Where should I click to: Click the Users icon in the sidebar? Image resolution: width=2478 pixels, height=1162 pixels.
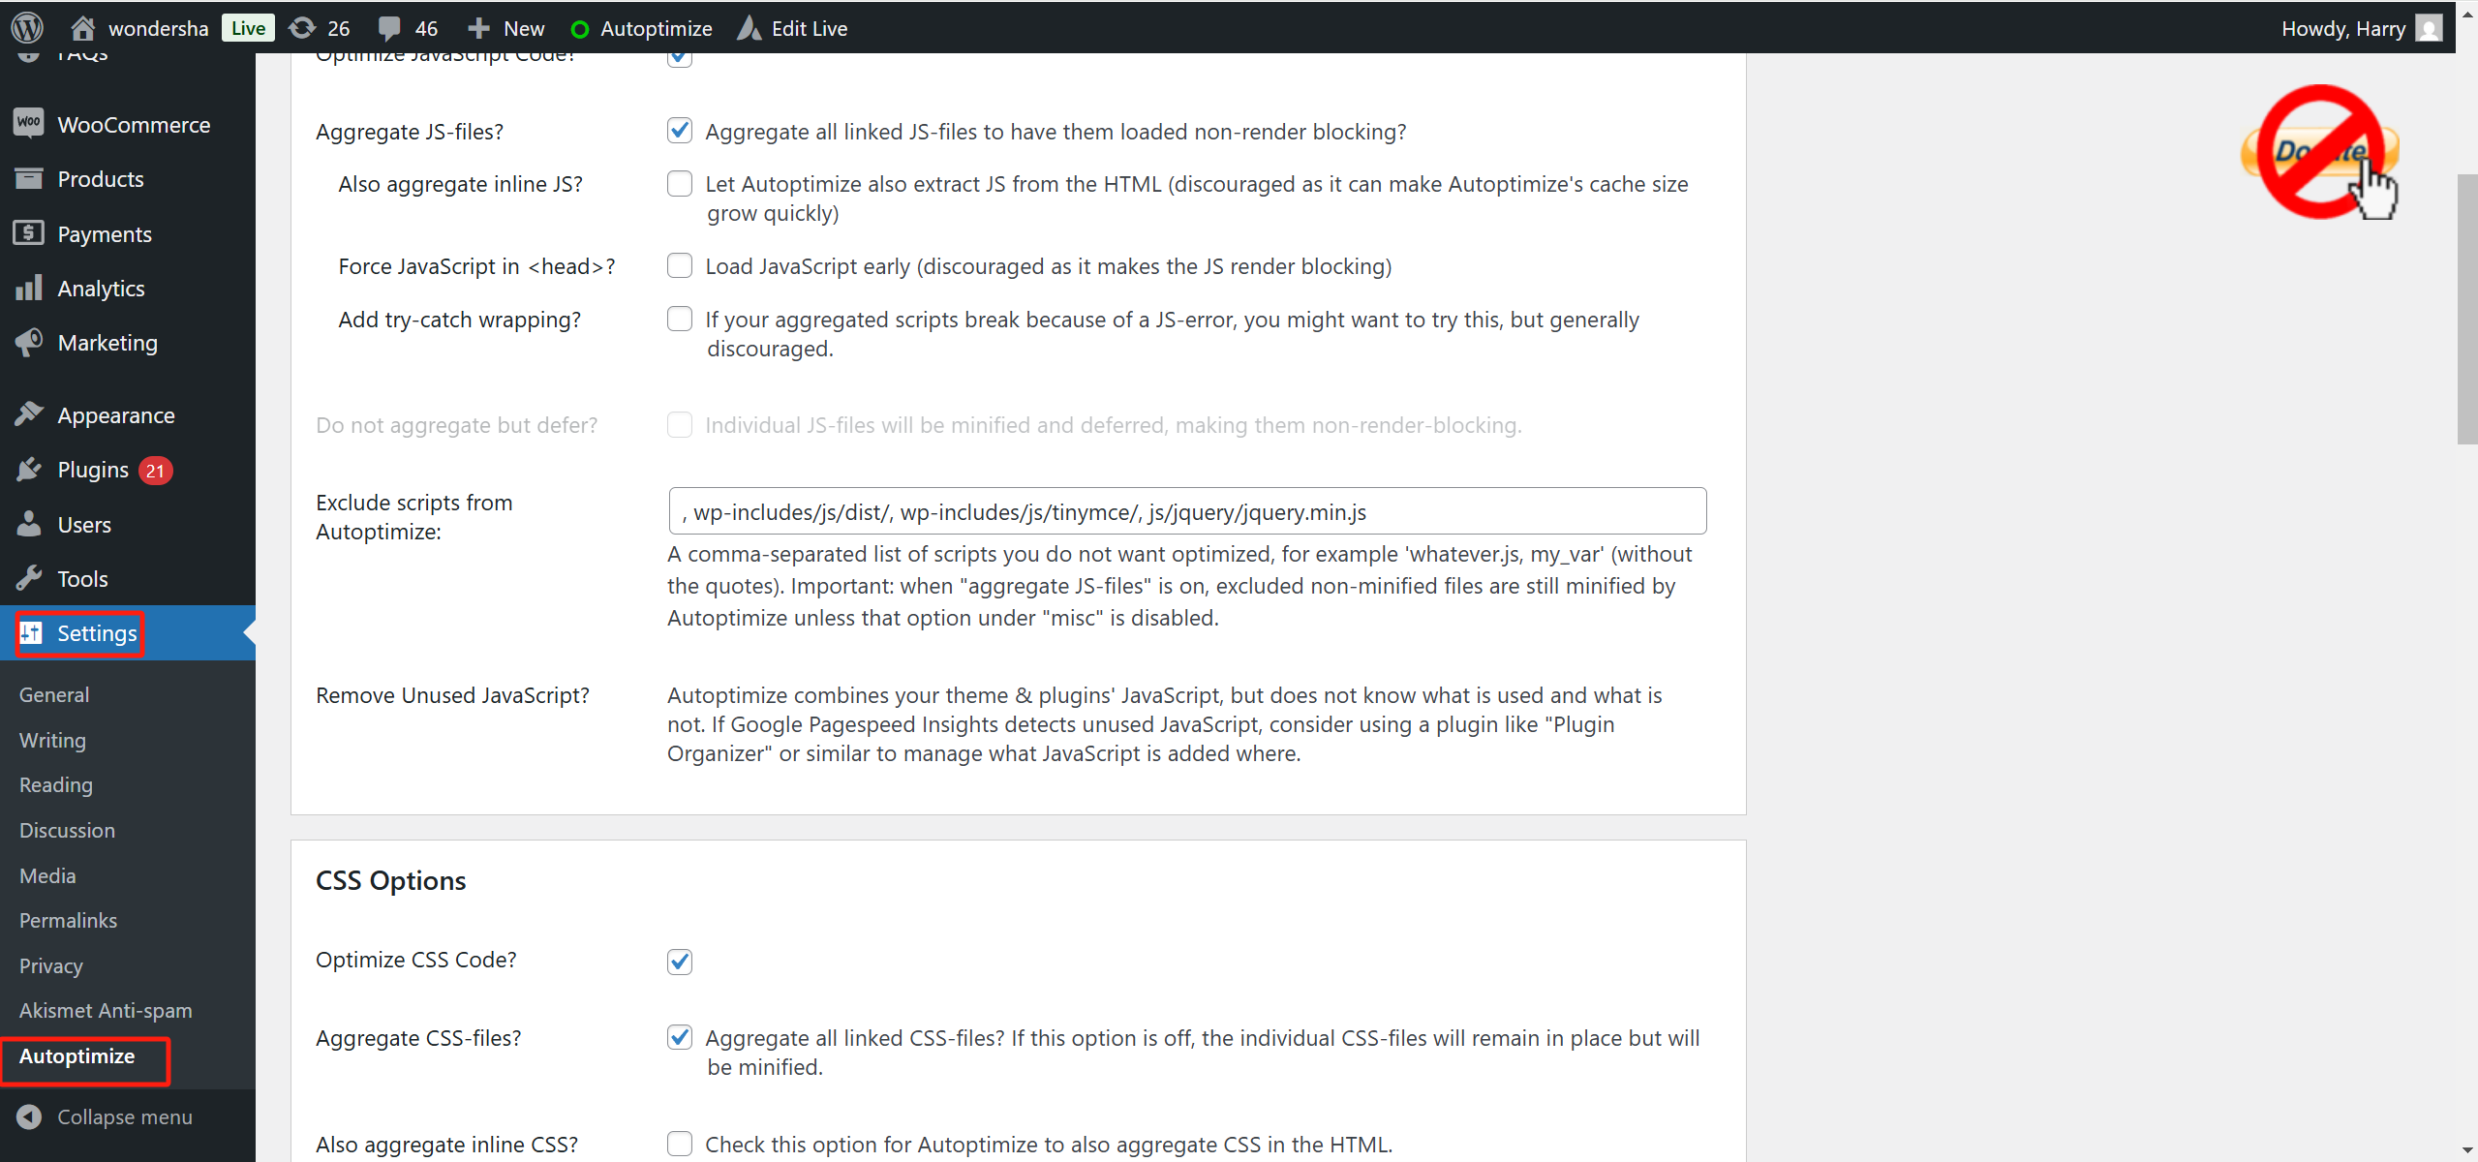coord(29,524)
